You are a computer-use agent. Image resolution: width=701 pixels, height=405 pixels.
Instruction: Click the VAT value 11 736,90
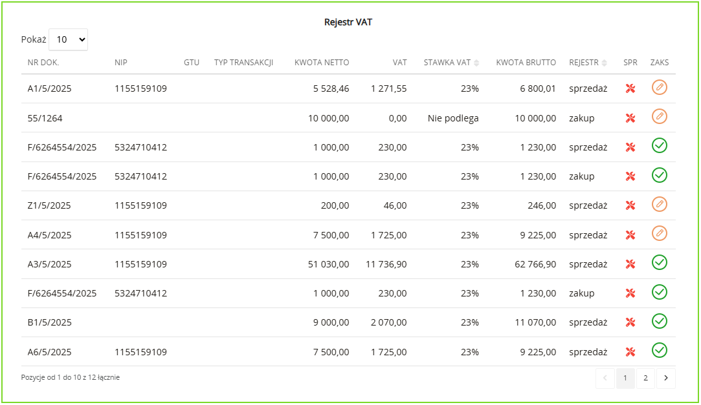click(x=386, y=264)
